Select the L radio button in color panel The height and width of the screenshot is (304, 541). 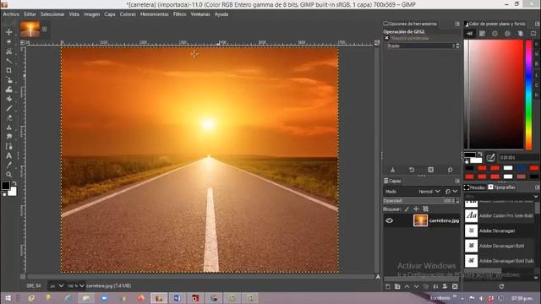537,74
